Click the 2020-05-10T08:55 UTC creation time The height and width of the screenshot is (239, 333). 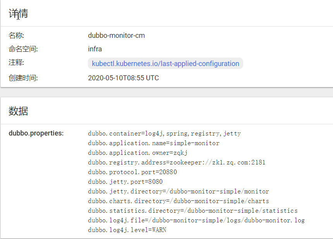(x=123, y=78)
